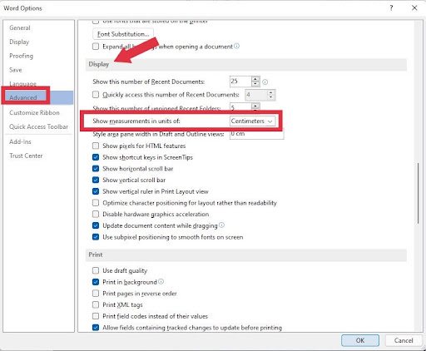This screenshot has width=426, height=351.
Task: Click unpinned Recent Folders number field
Action: coord(240,107)
